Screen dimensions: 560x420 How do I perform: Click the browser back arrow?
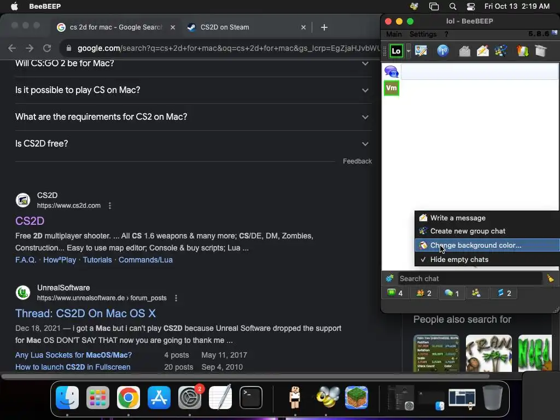(12, 48)
